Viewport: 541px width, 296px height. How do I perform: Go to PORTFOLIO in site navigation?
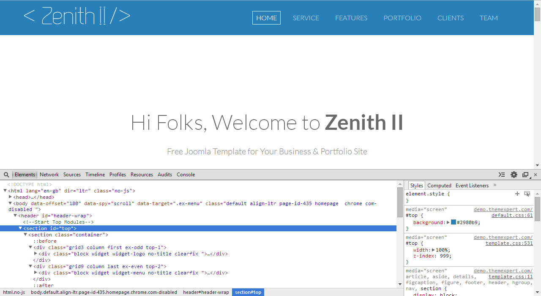[x=402, y=18]
